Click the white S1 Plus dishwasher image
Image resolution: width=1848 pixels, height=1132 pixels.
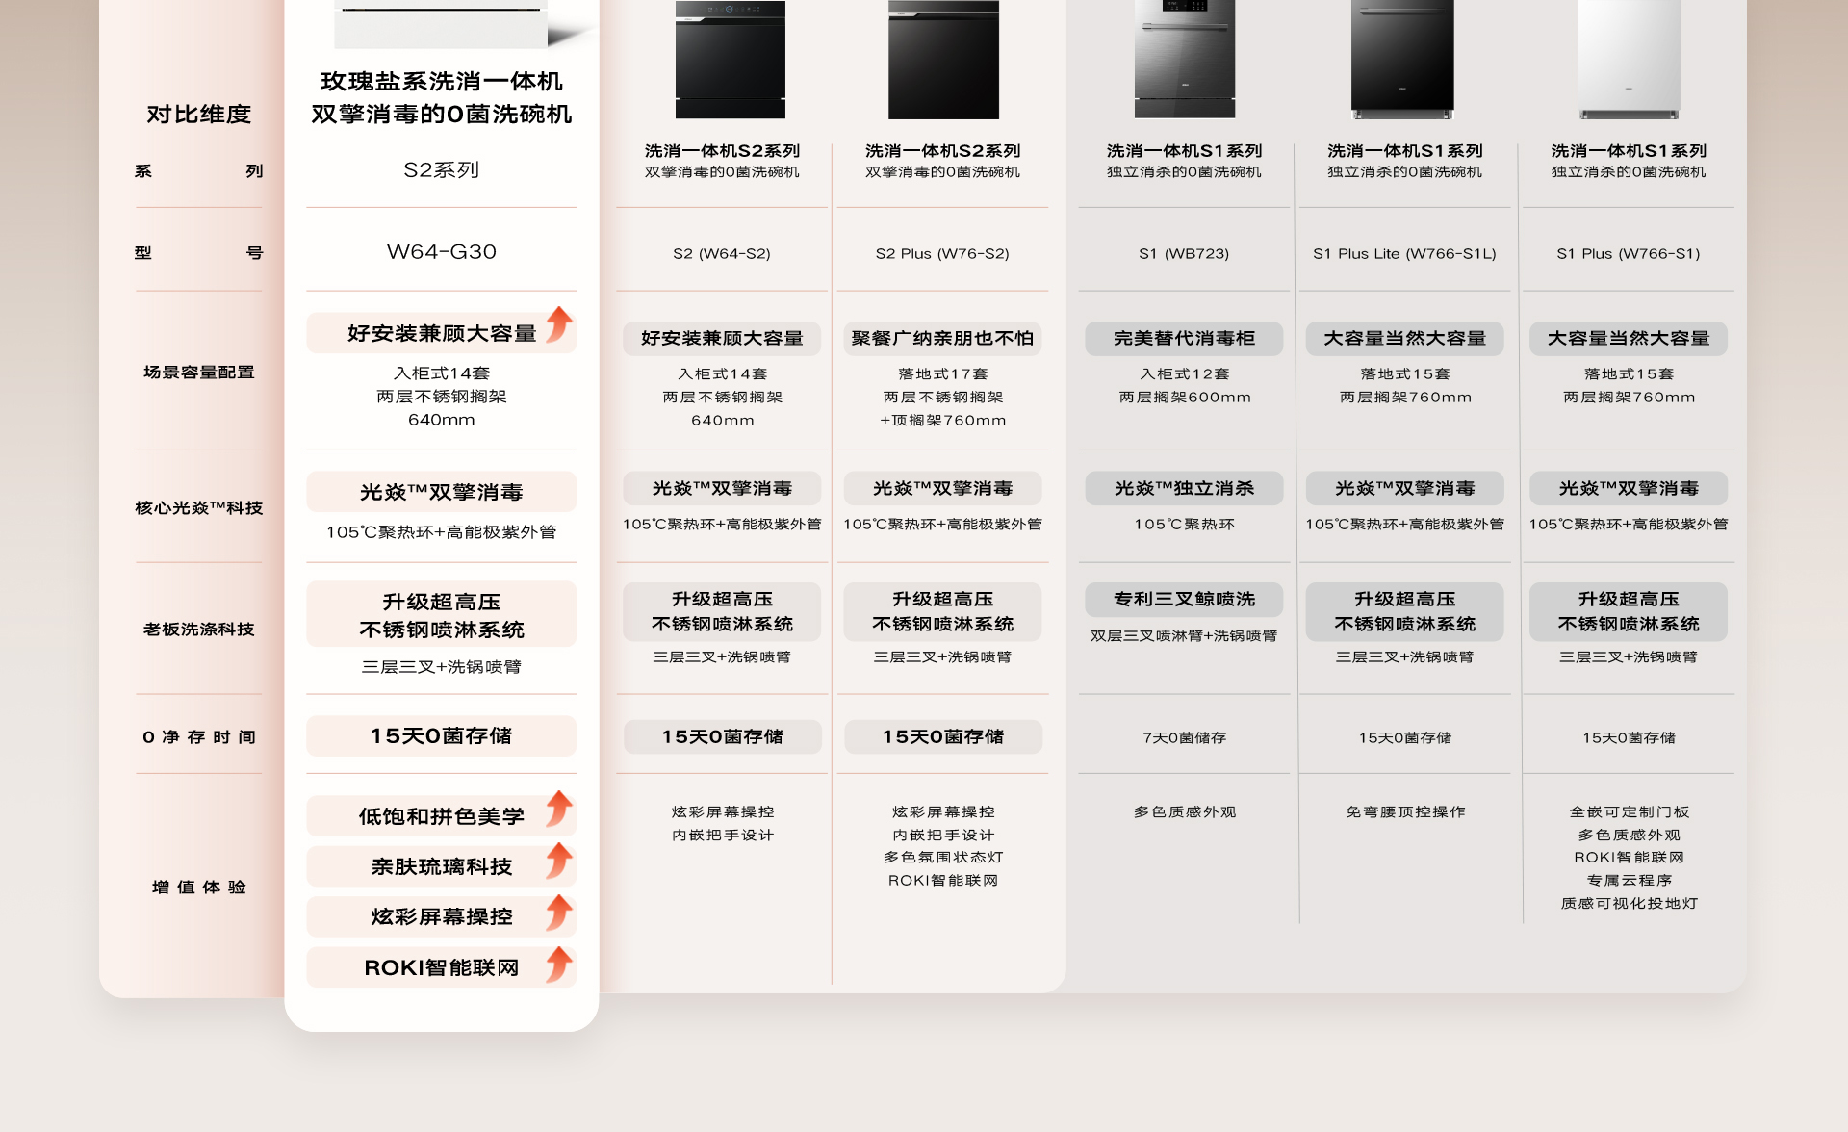coord(1629,60)
